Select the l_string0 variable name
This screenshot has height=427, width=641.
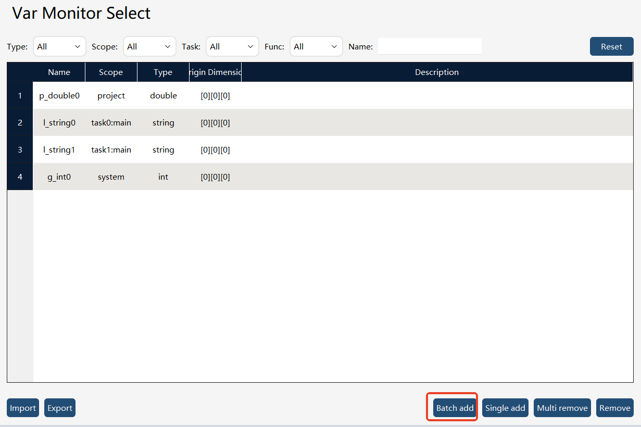[x=59, y=123]
